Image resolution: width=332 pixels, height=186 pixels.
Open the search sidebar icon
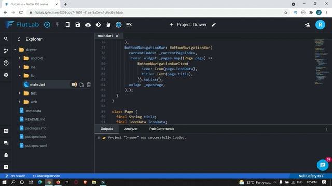coord(6,39)
